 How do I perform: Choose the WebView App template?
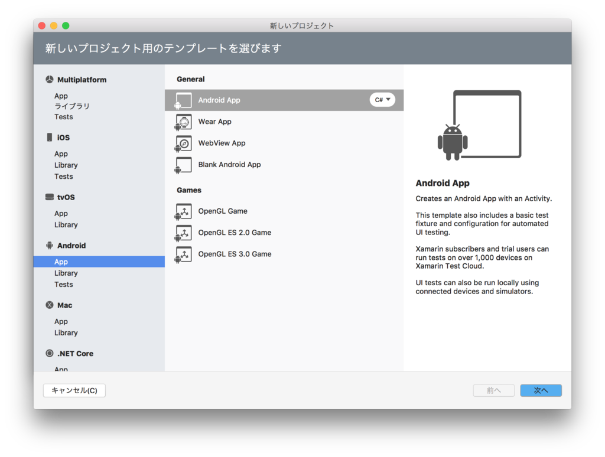284,143
